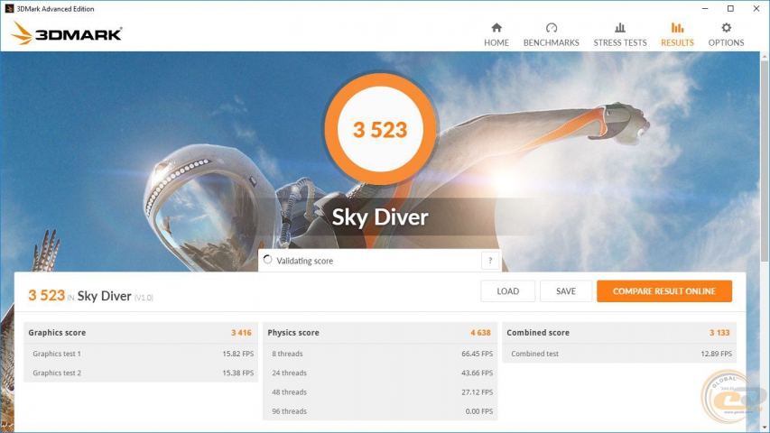Select the Physics score header row
Screen dimensions: 770x433
[380, 333]
